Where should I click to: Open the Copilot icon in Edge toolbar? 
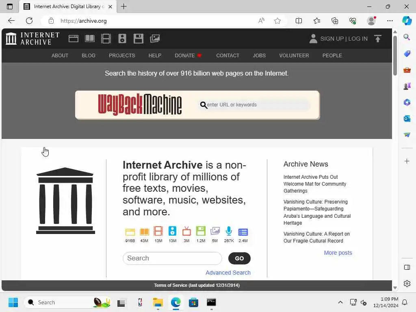407,21
